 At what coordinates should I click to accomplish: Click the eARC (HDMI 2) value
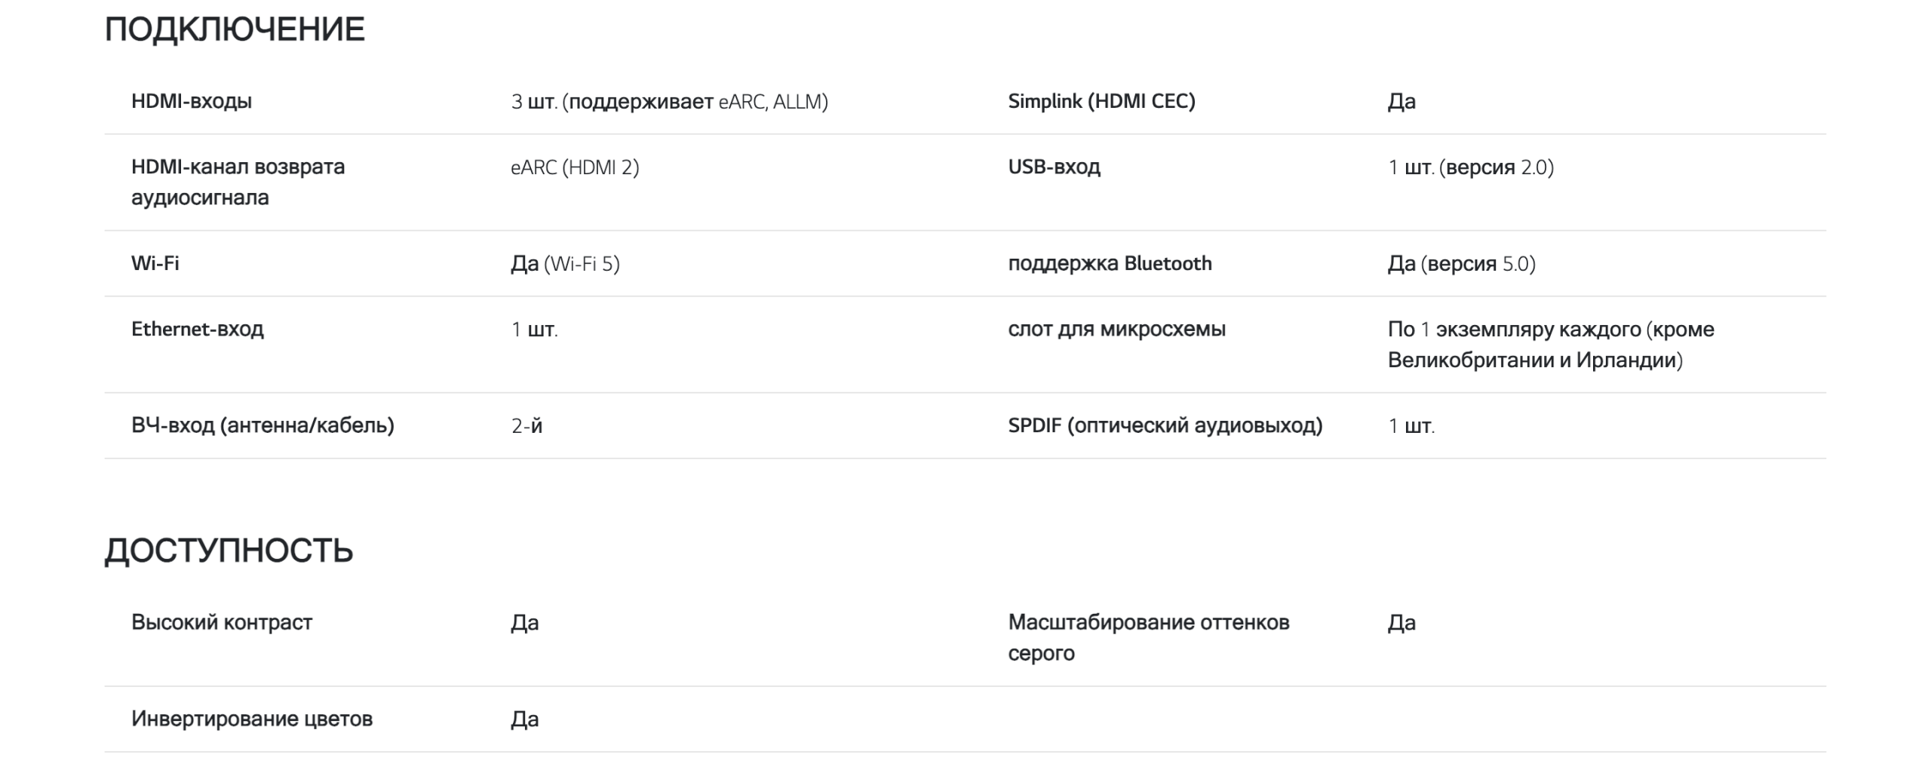pyautogui.click(x=575, y=167)
